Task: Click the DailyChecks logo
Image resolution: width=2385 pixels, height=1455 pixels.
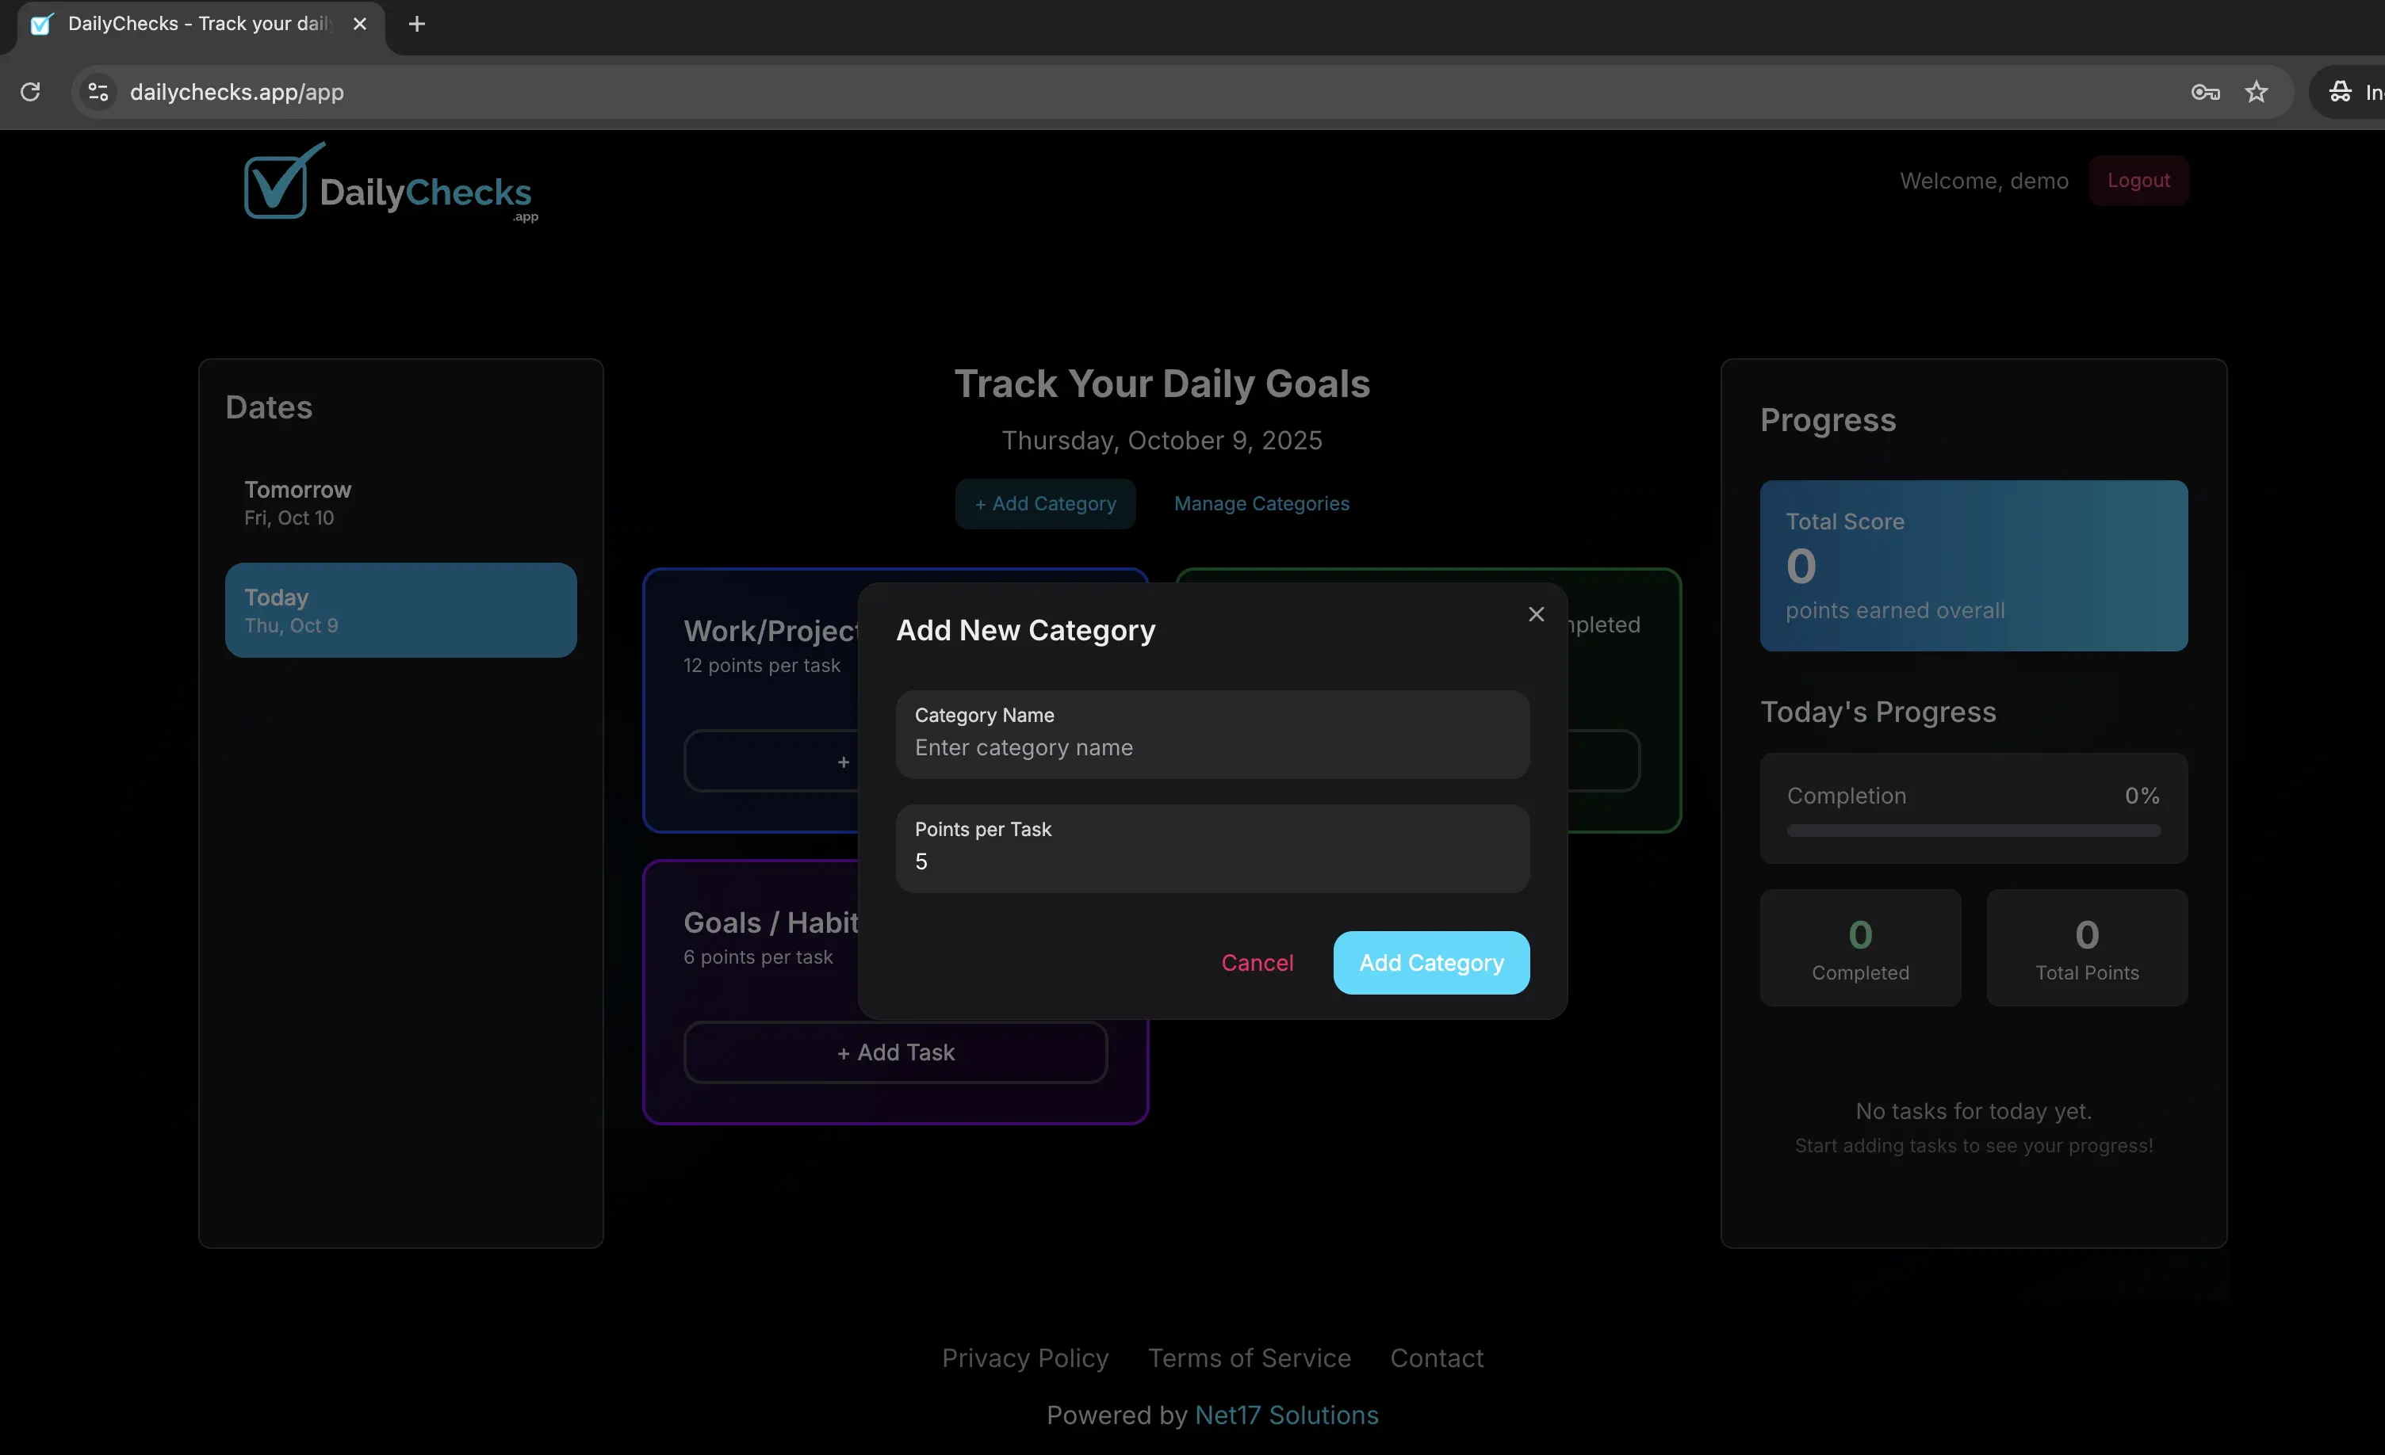Action: pyautogui.click(x=390, y=184)
